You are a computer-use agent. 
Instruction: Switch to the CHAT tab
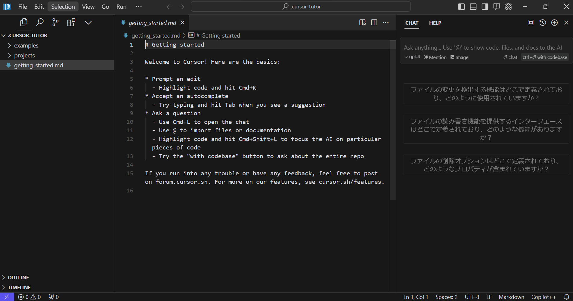[412, 23]
